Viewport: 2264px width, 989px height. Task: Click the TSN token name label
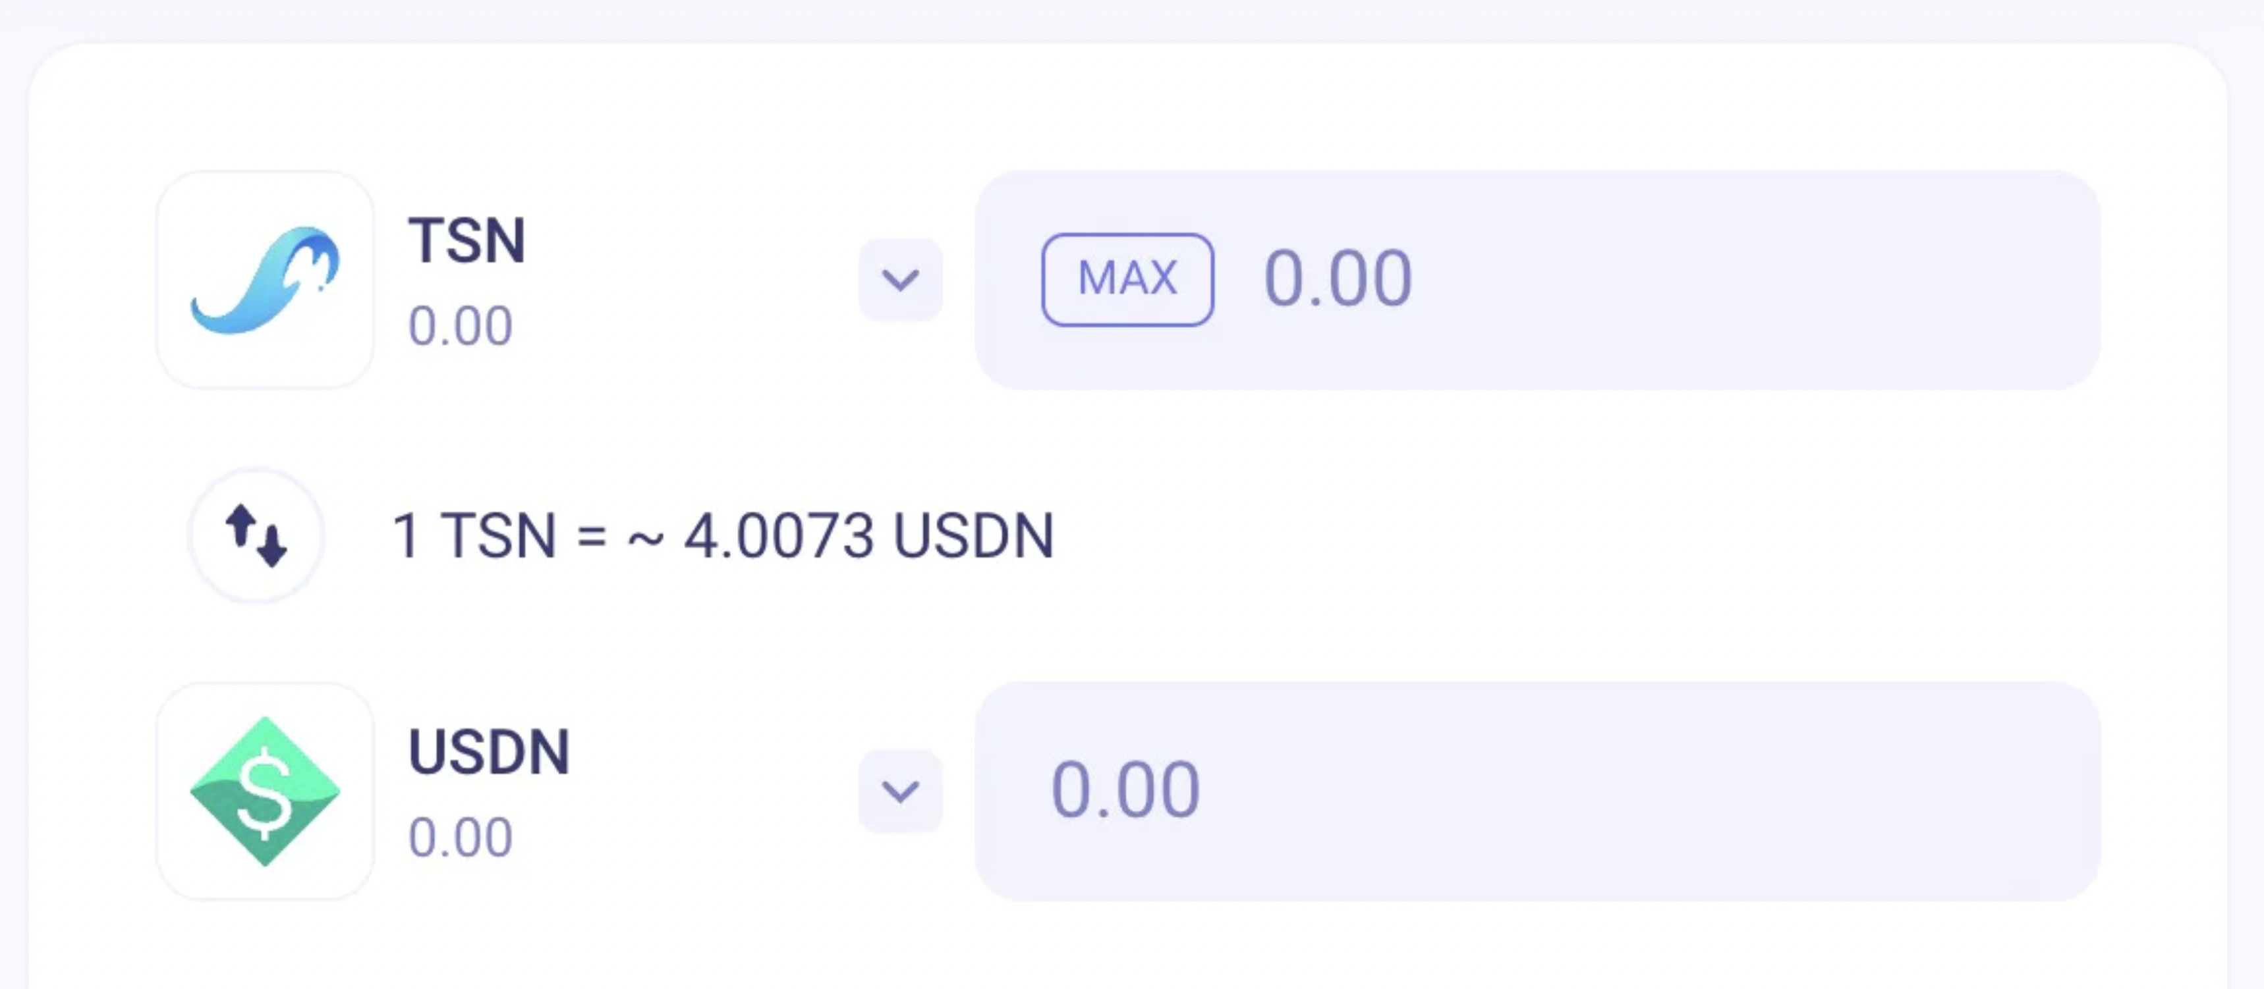[x=467, y=240]
